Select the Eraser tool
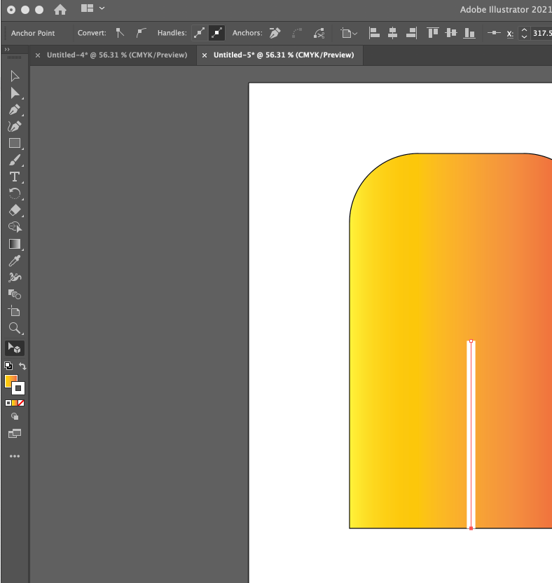Screen dimensions: 552x583 (14, 210)
